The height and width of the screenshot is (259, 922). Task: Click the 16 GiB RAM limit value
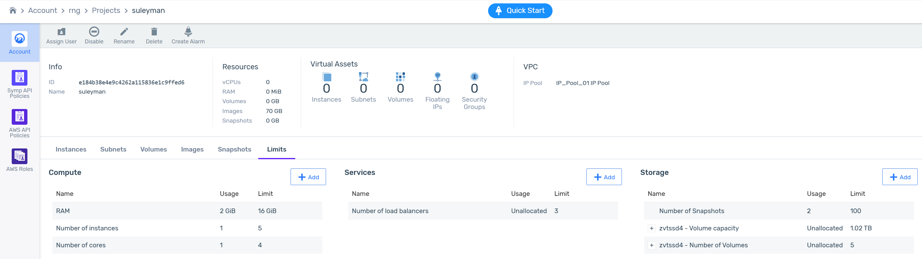pos(267,211)
